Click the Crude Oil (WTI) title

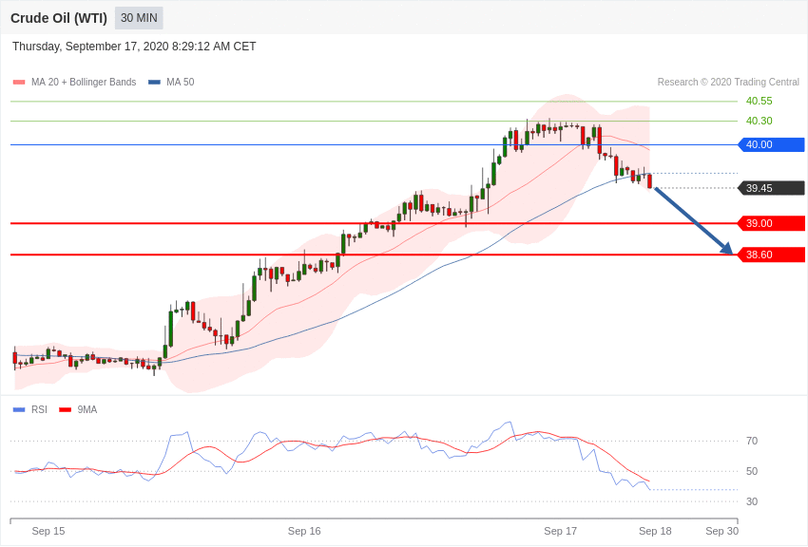pyautogui.click(x=59, y=18)
